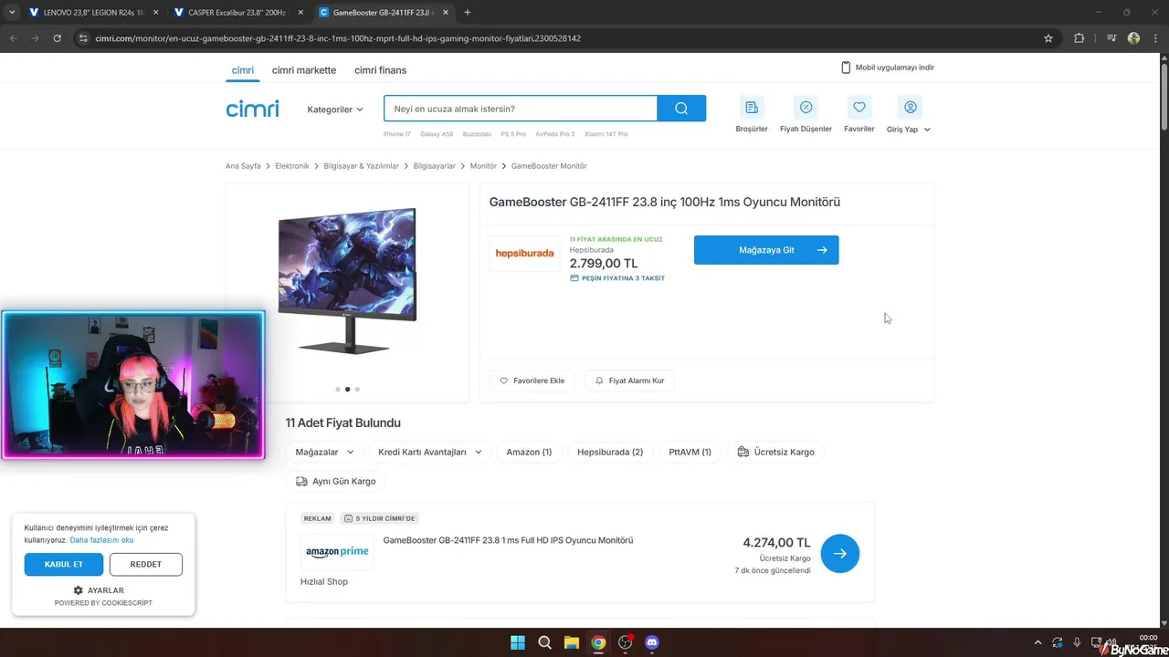This screenshot has height=657, width=1169.
Task: Expand the Kategoriler dropdown
Action: pyautogui.click(x=335, y=109)
